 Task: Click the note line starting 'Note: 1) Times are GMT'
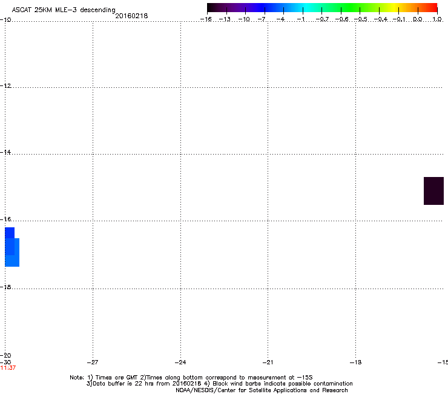[191, 378]
